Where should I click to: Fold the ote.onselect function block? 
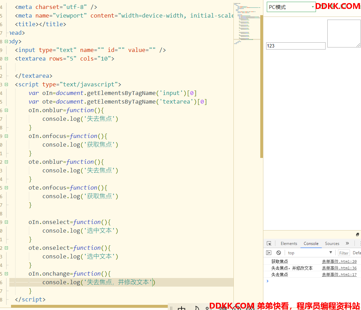click(x=7, y=248)
